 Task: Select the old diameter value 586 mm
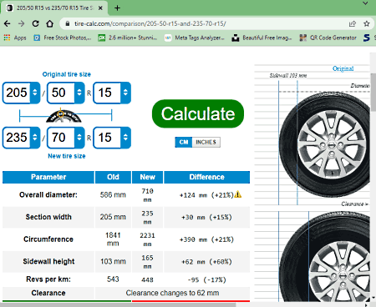pos(113,194)
